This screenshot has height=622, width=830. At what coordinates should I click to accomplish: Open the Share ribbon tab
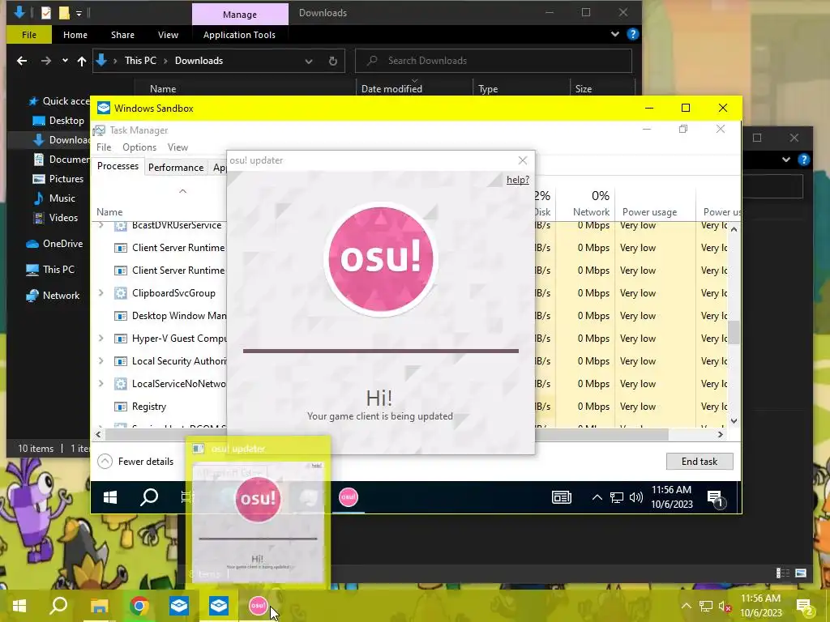[x=122, y=35]
